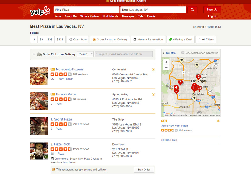Toggle the Open Now filter
251x175 pixels.
point(78,39)
